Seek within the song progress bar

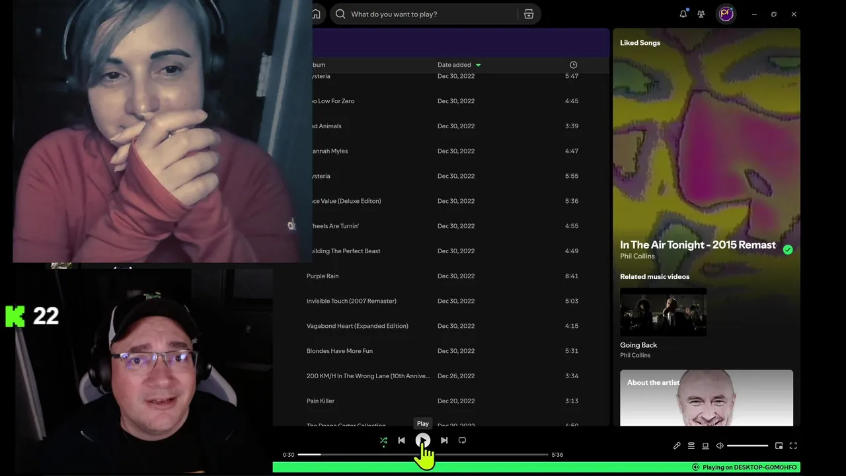click(423, 455)
